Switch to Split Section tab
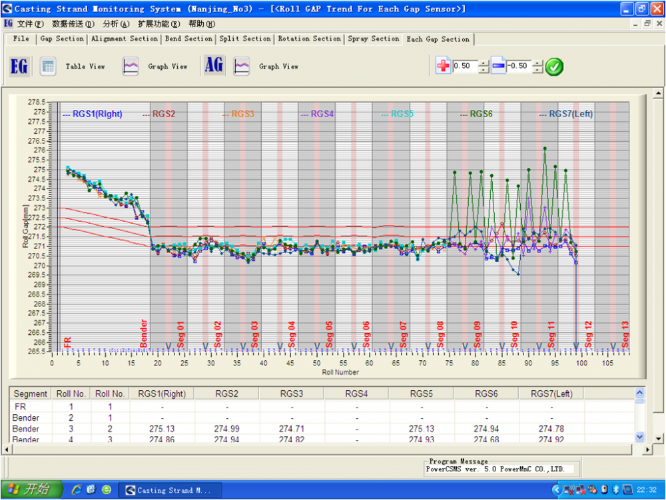 (245, 39)
